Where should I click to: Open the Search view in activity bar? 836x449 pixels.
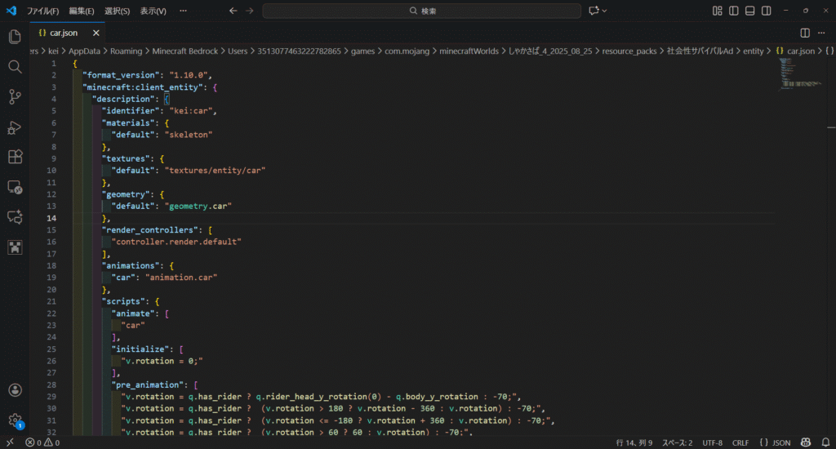click(x=15, y=67)
